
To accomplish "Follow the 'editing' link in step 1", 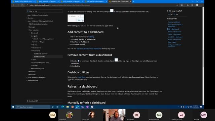I will click(91, 37).
